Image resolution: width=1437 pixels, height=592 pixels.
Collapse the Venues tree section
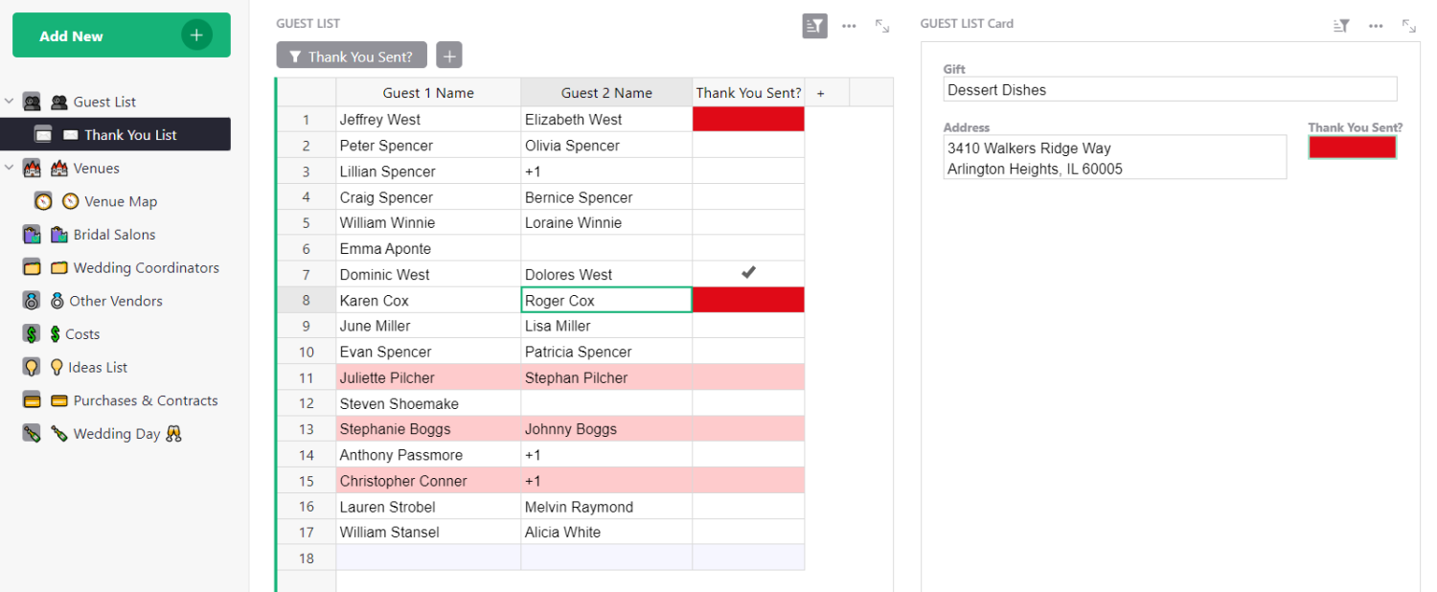point(10,168)
